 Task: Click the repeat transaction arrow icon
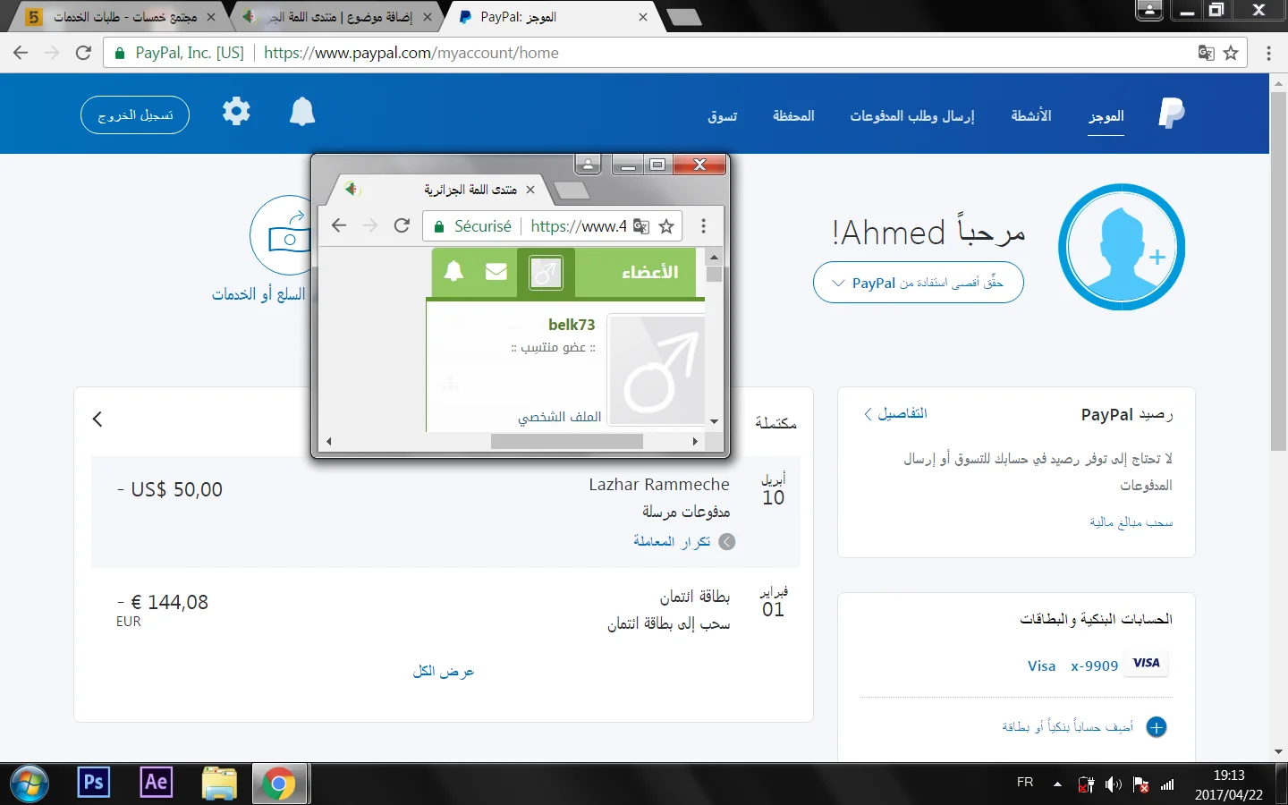tap(727, 542)
